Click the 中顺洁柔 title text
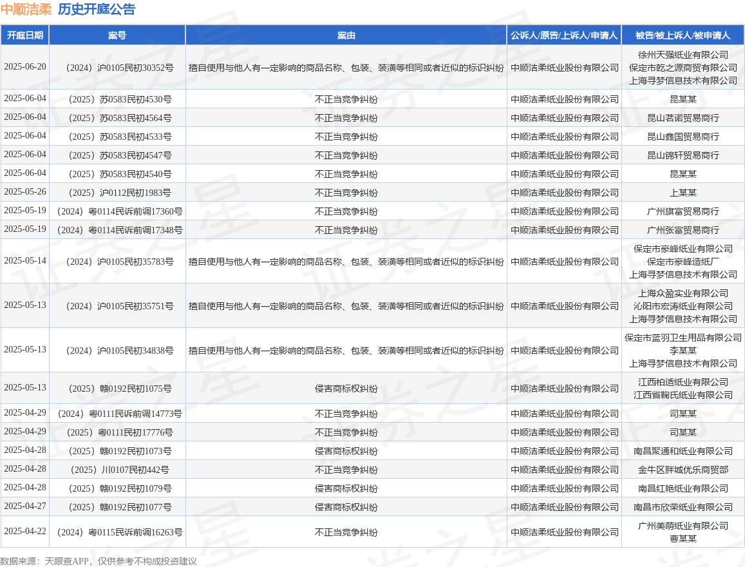Image resolution: width=745 pixels, height=567 pixels. click(x=26, y=9)
